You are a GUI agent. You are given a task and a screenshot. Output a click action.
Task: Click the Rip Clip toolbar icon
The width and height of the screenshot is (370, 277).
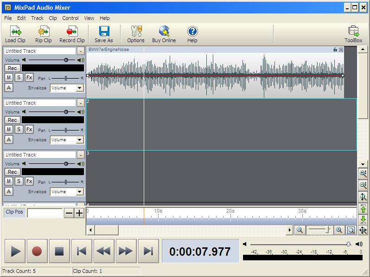tap(44, 31)
